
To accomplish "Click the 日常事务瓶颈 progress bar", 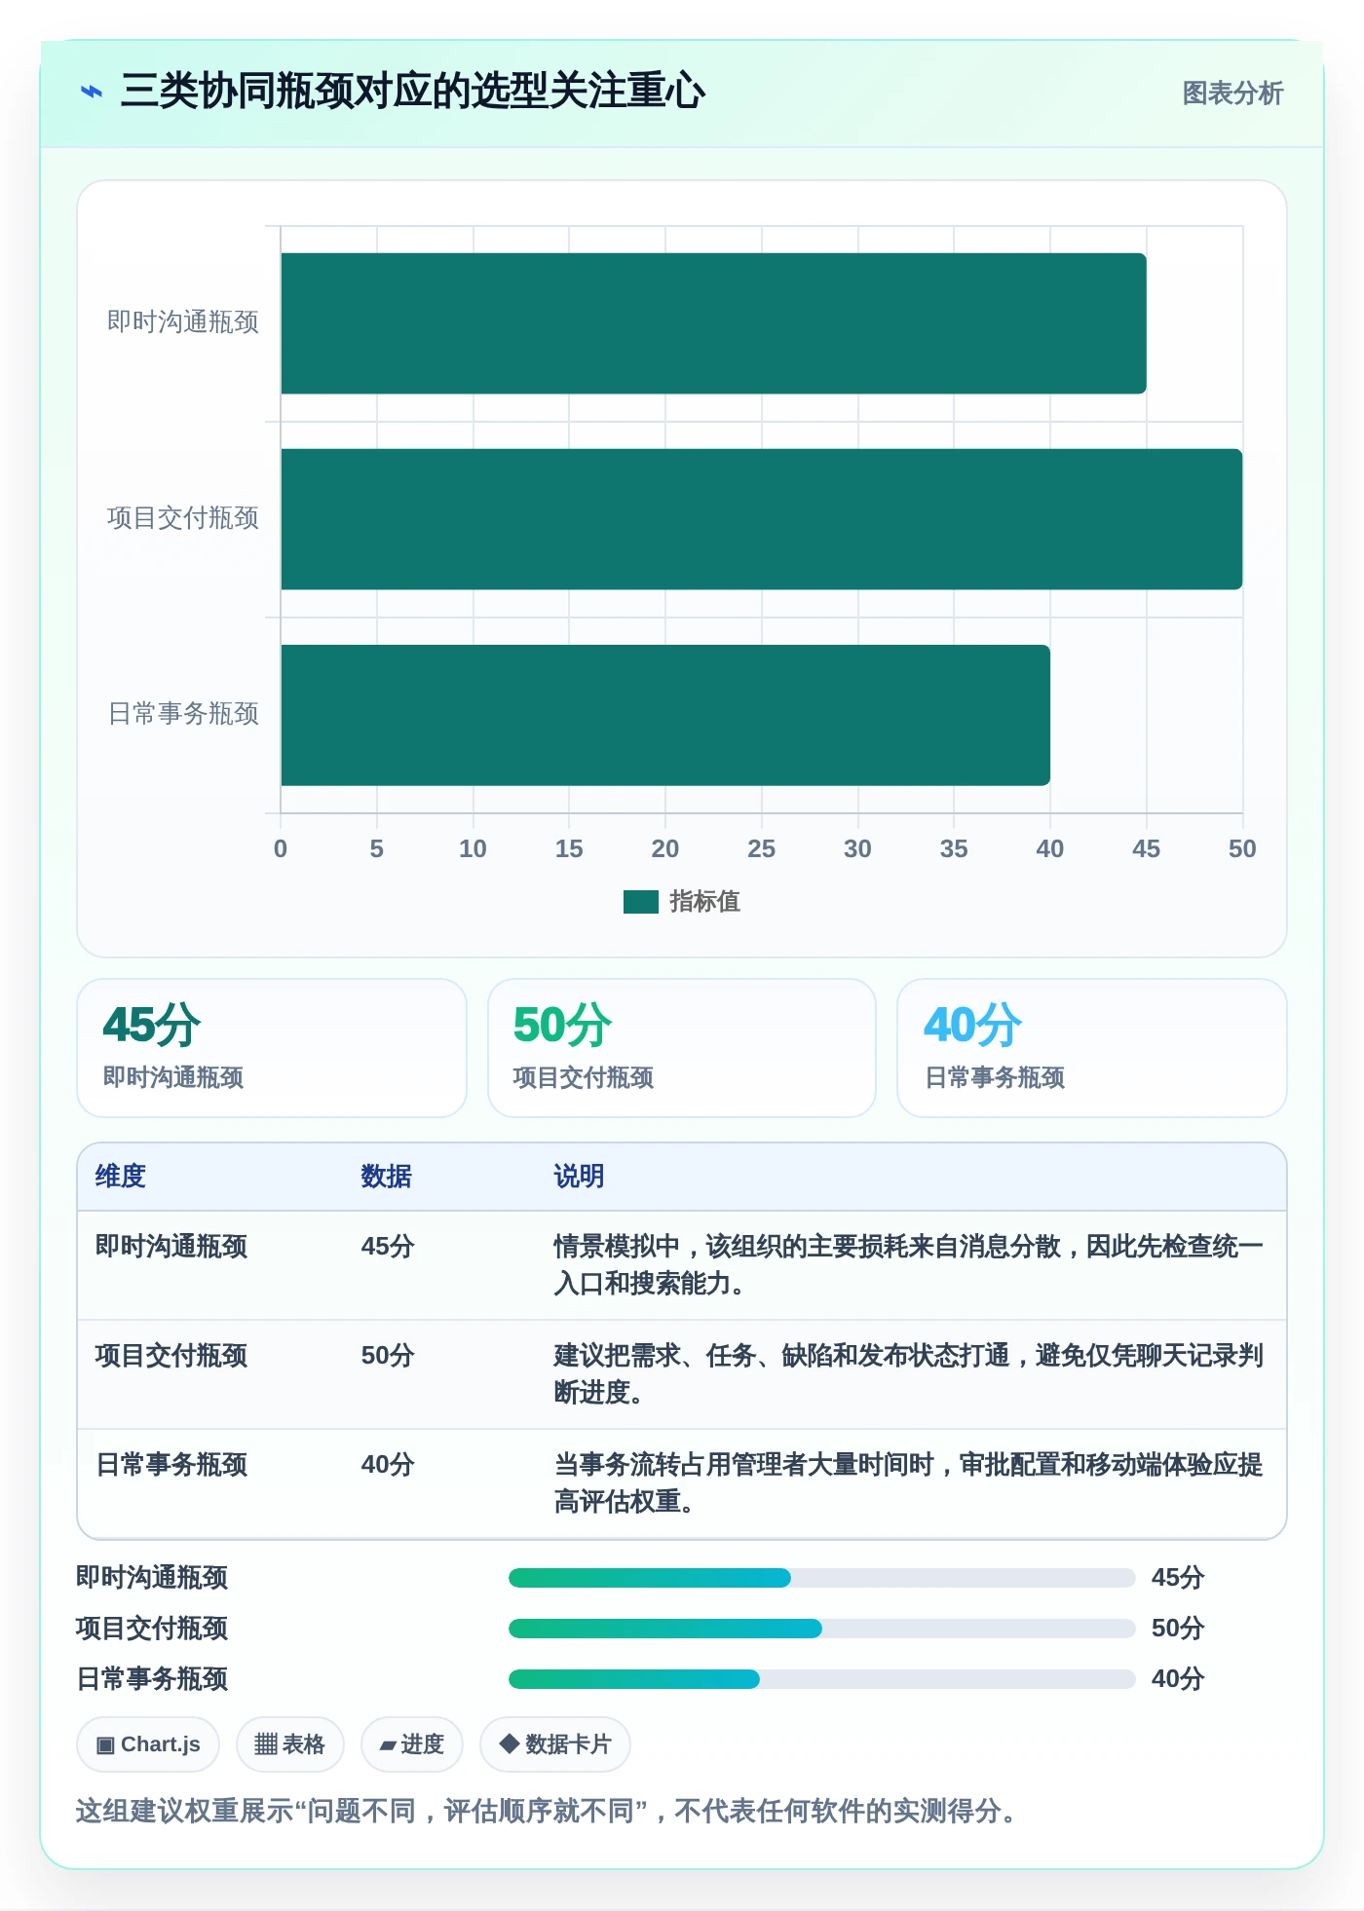I will pyautogui.click(x=822, y=1679).
